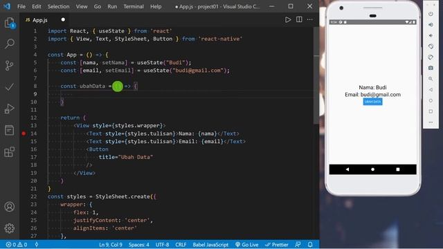
Task: Open the editor More Actions ellipsis
Action: click(309, 19)
